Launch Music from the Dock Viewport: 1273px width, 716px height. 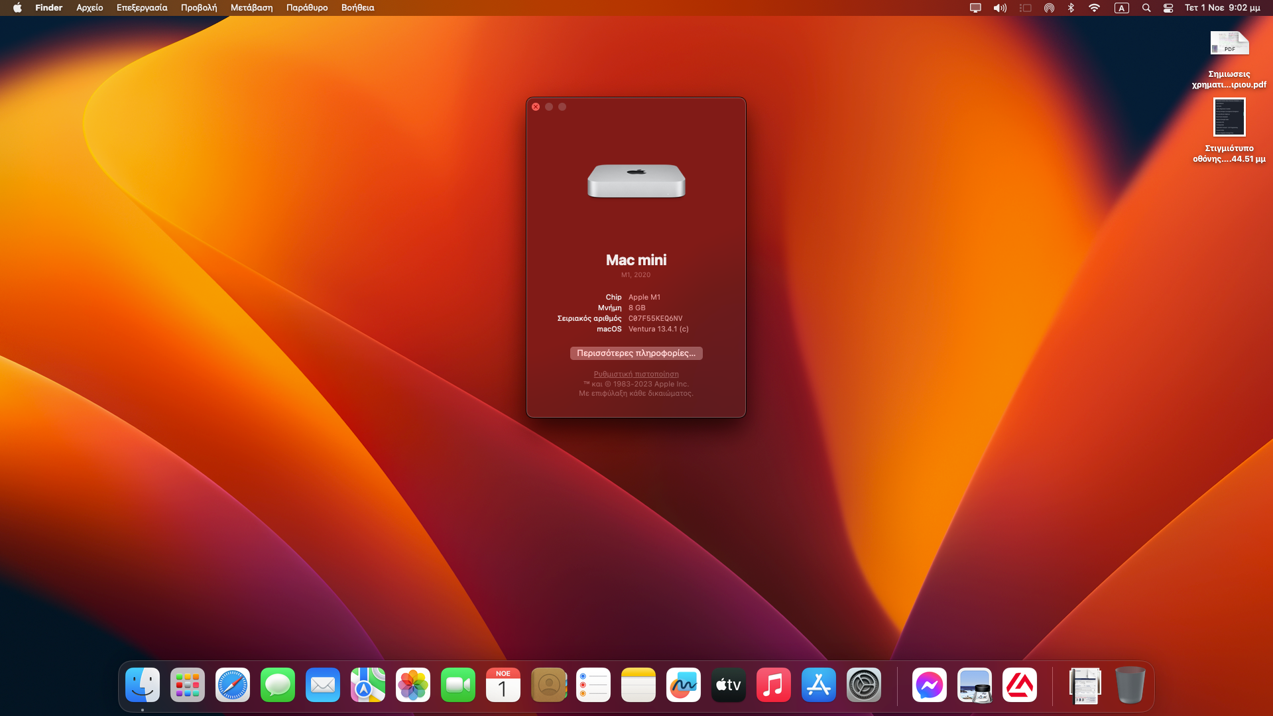point(774,685)
